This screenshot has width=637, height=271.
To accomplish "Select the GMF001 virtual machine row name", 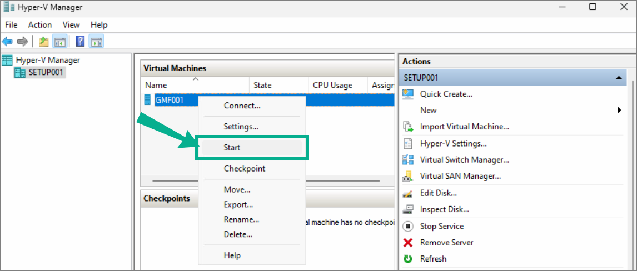I will pos(170,100).
